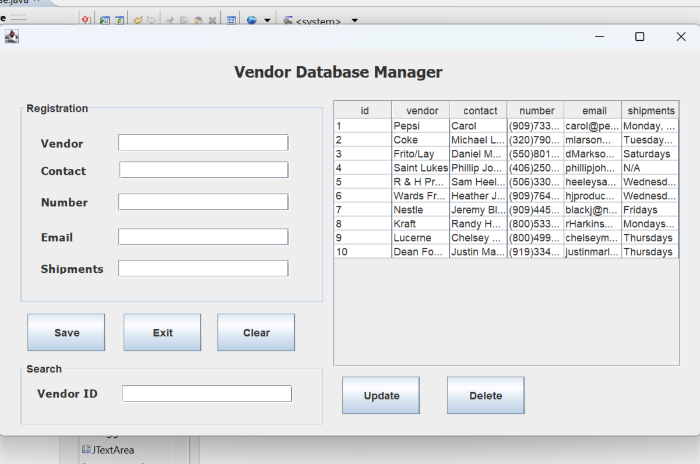The image size is (700, 464).
Task: Click the yellow Undo arrow icon
Action: [x=138, y=20]
